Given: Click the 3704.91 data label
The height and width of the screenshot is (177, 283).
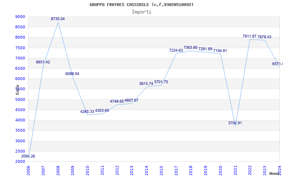Looking at the screenshot, I should point(235,123).
